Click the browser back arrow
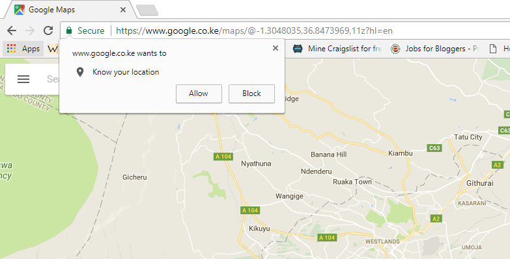 (12, 31)
